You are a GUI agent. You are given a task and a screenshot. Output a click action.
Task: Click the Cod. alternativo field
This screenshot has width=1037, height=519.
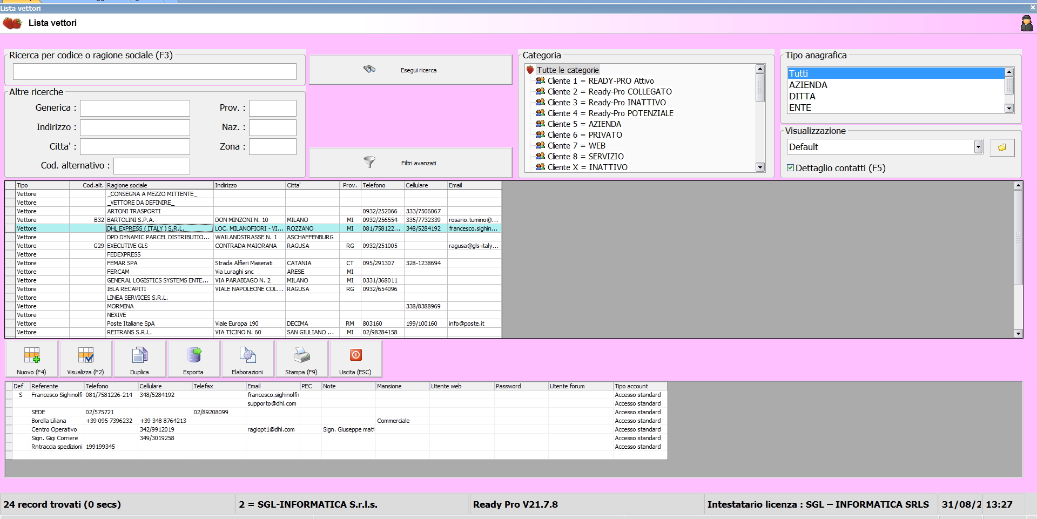152,166
